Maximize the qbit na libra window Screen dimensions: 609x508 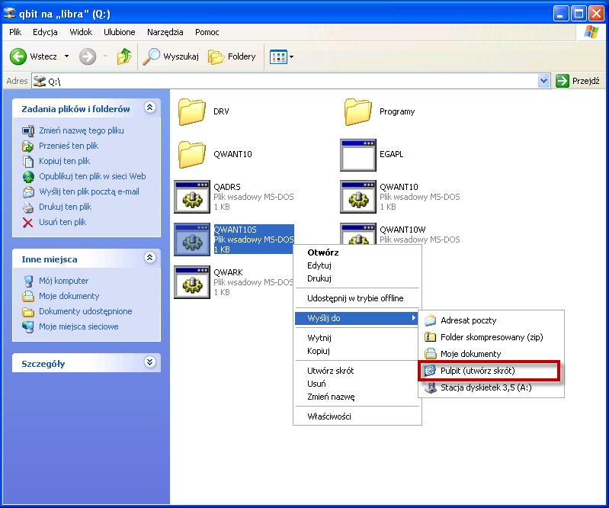[579, 14]
